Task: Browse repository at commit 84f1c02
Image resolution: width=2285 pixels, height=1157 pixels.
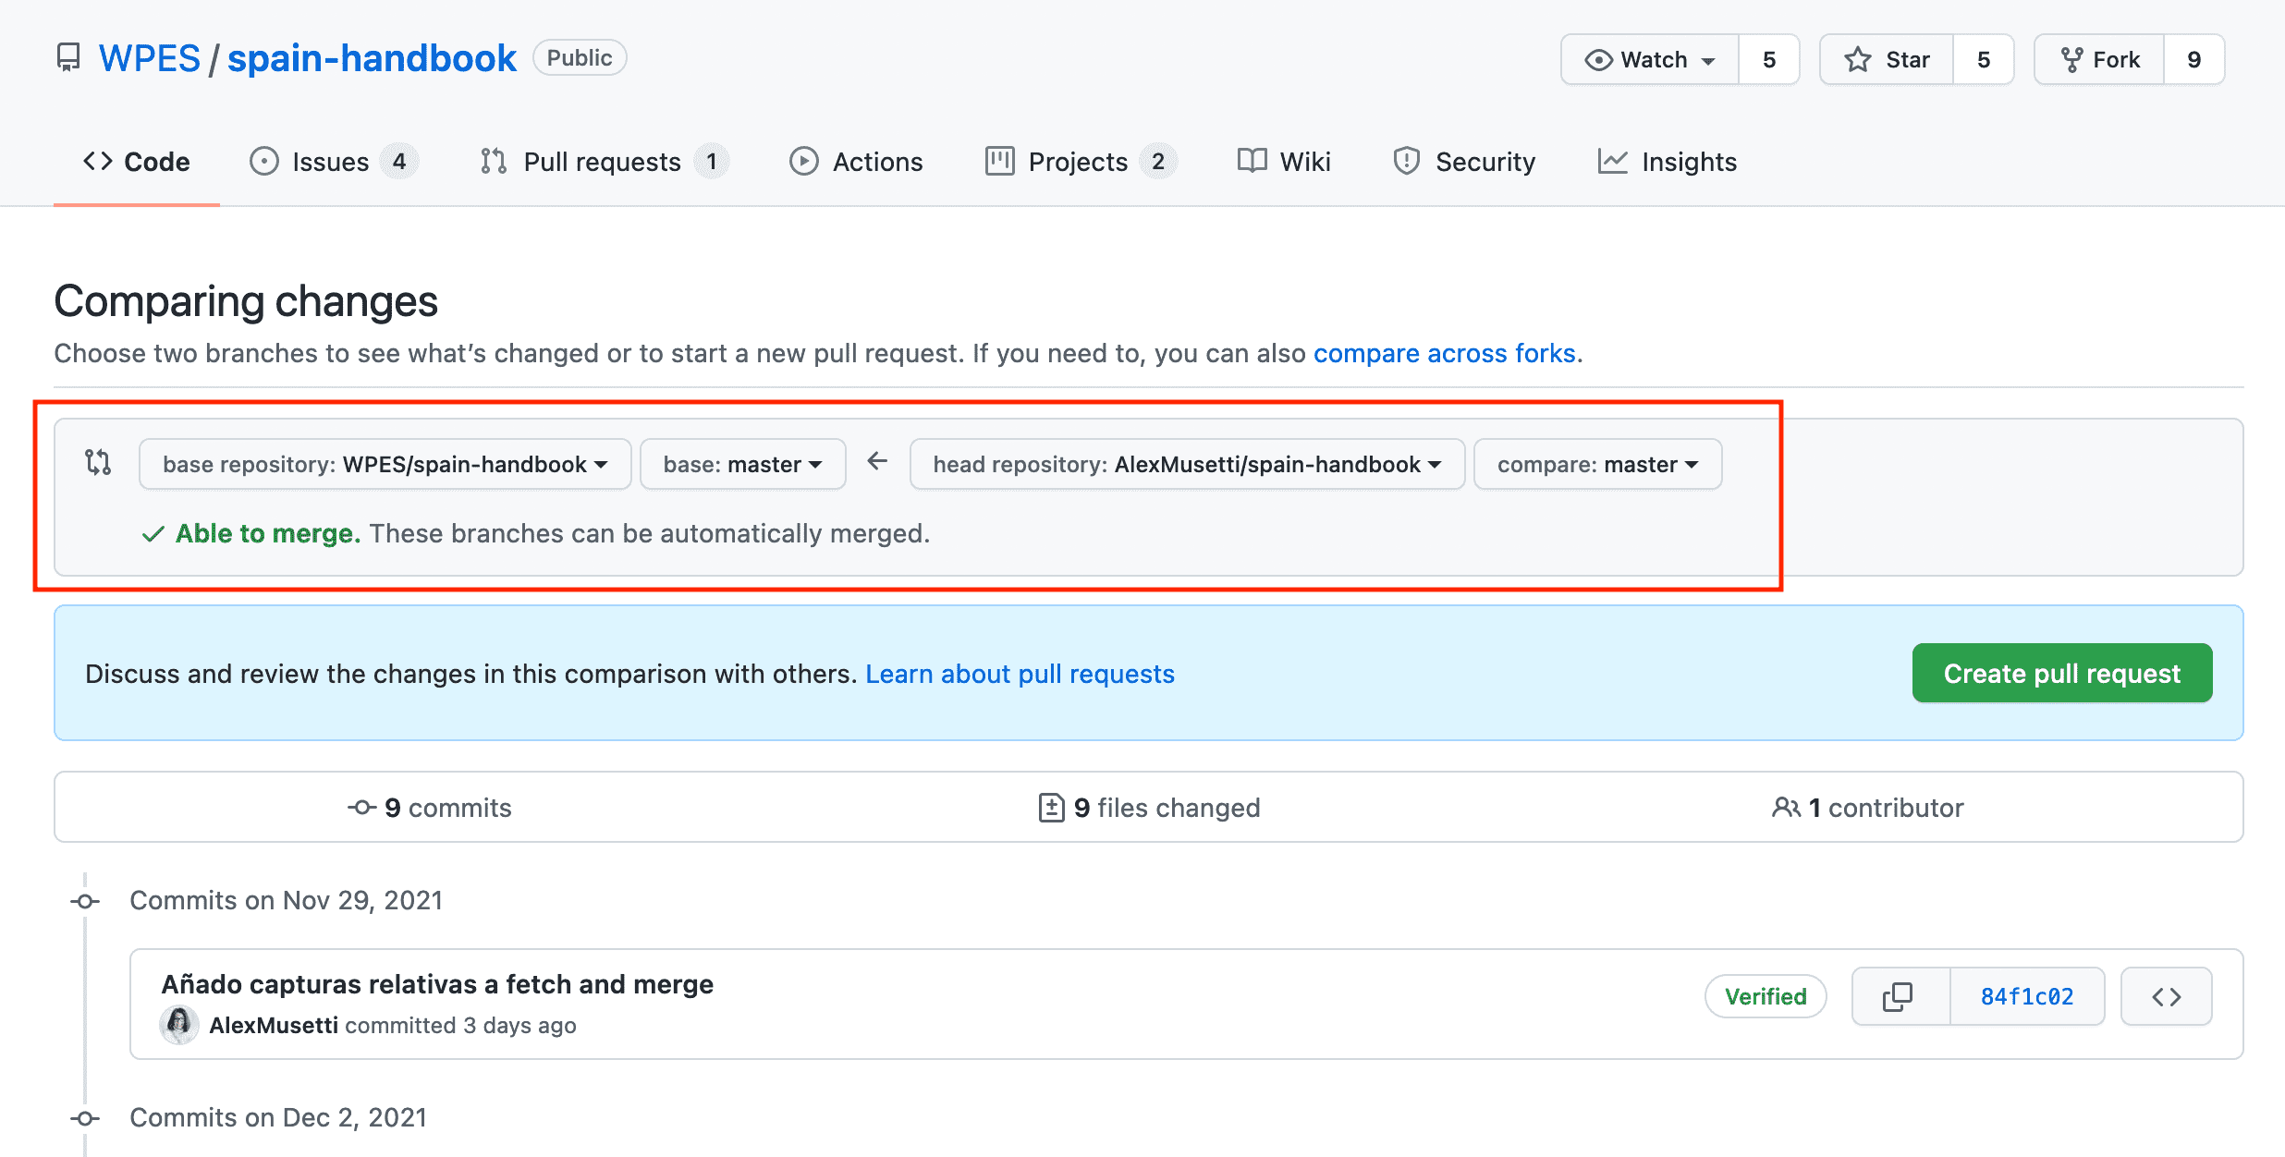Action: [2166, 996]
